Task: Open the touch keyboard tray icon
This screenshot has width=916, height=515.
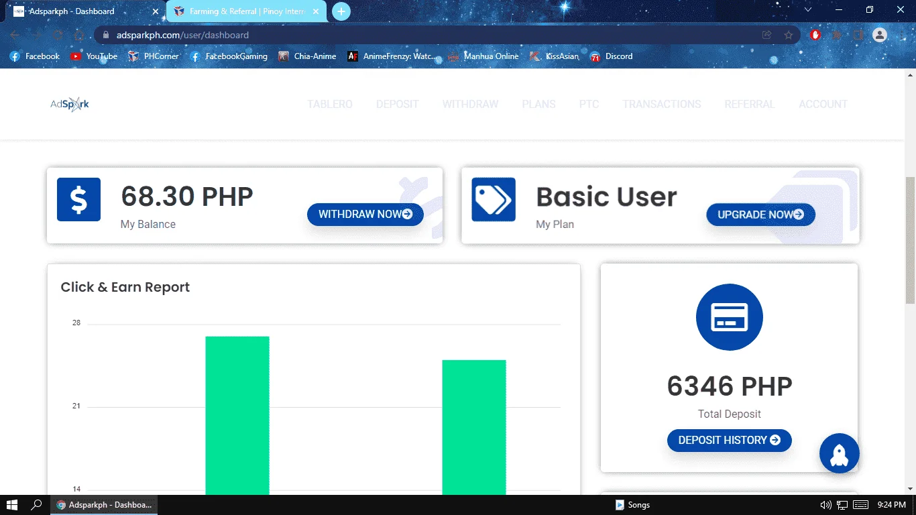Action: pyautogui.click(x=861, y=505)
